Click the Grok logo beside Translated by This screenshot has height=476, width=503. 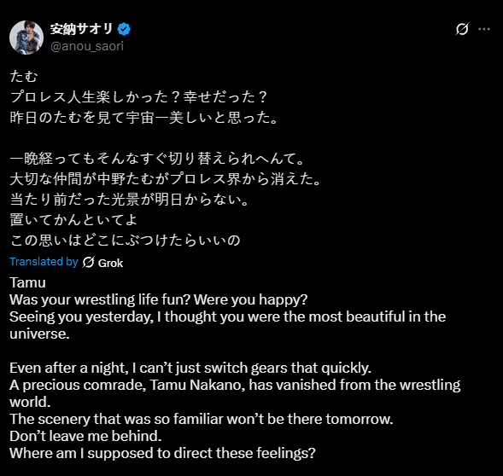point(88,262)
